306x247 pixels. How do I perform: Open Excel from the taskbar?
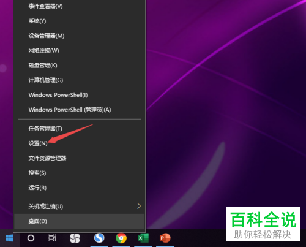(x=143, y=238)
